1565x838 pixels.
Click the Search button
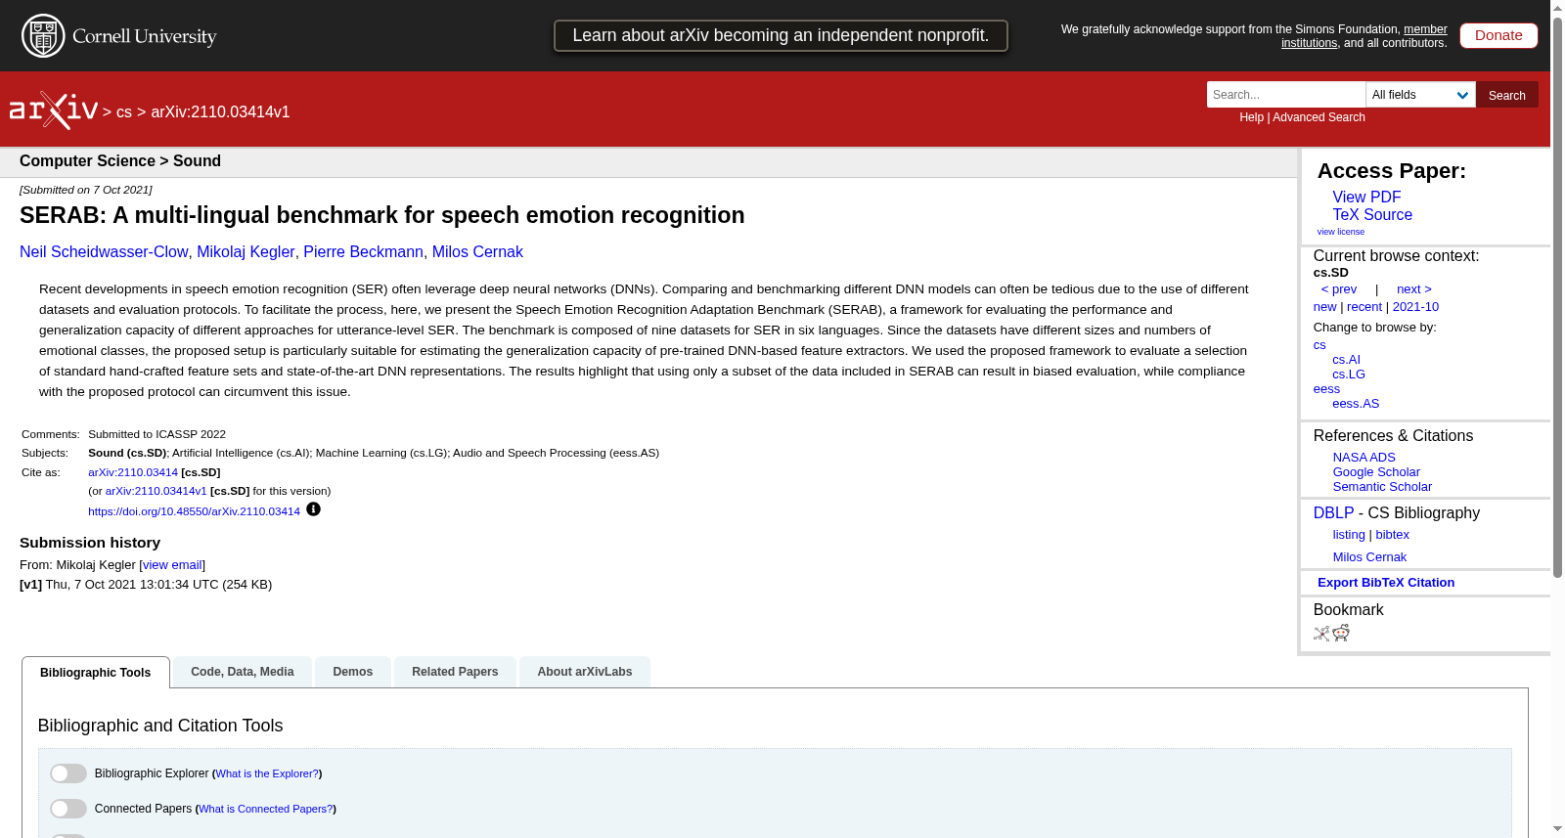click(x=1507, y=95)
